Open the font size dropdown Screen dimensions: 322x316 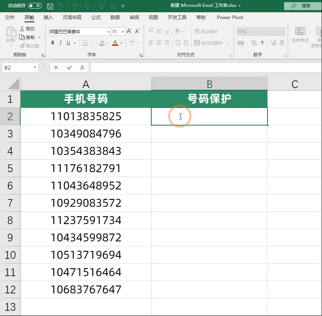(x=122, y=32)
